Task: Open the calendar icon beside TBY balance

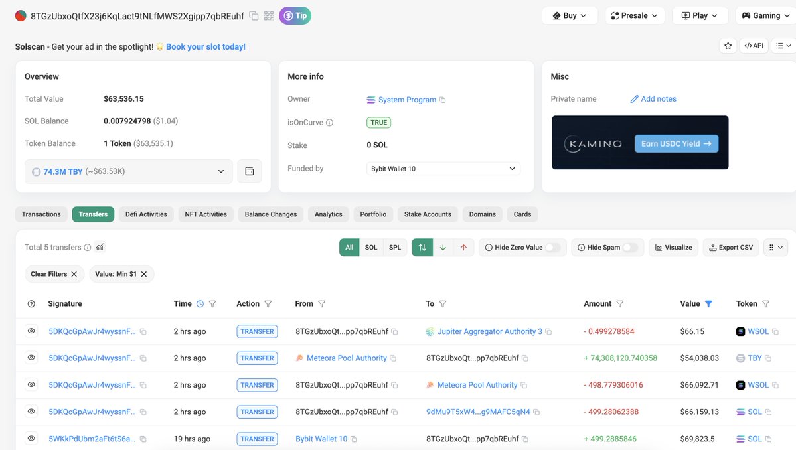Action: 250,171
